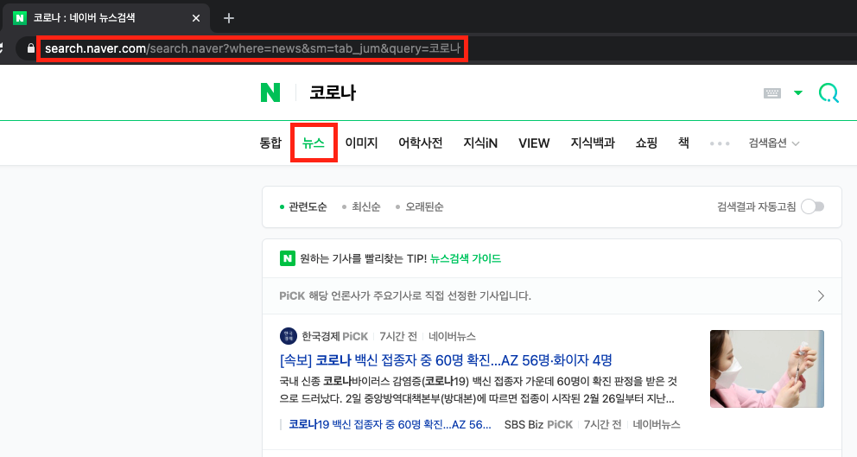
Task: Click the vaccine article thumbnail image
Action: point(767,369)
